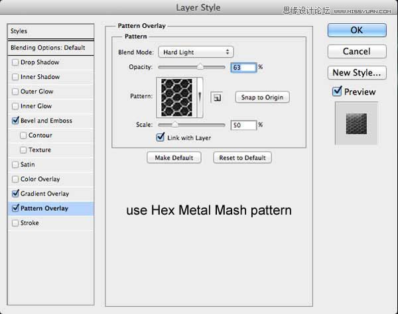Open the Drop Shadow settings label
The image size is (398, 314).
40,62
